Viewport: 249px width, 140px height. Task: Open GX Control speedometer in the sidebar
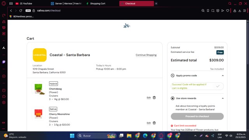[4, 16]
